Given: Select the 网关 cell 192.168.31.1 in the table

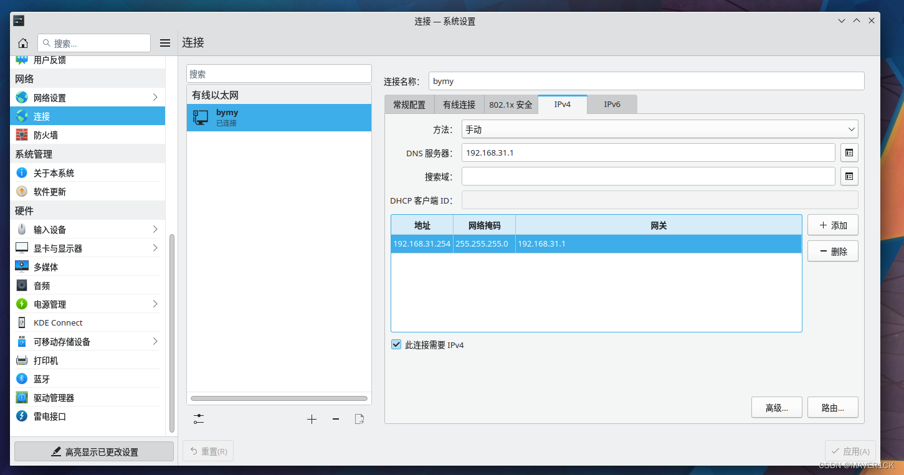Looking at the screenshot, I should pyautogui.click(x=659, y=244).
